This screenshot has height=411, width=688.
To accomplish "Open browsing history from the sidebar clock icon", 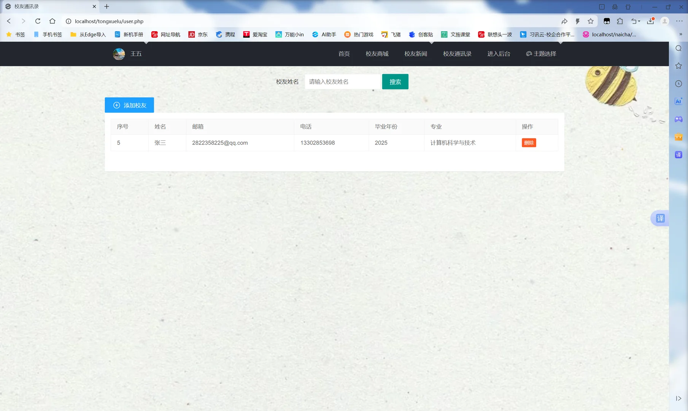I will [678, 83].
